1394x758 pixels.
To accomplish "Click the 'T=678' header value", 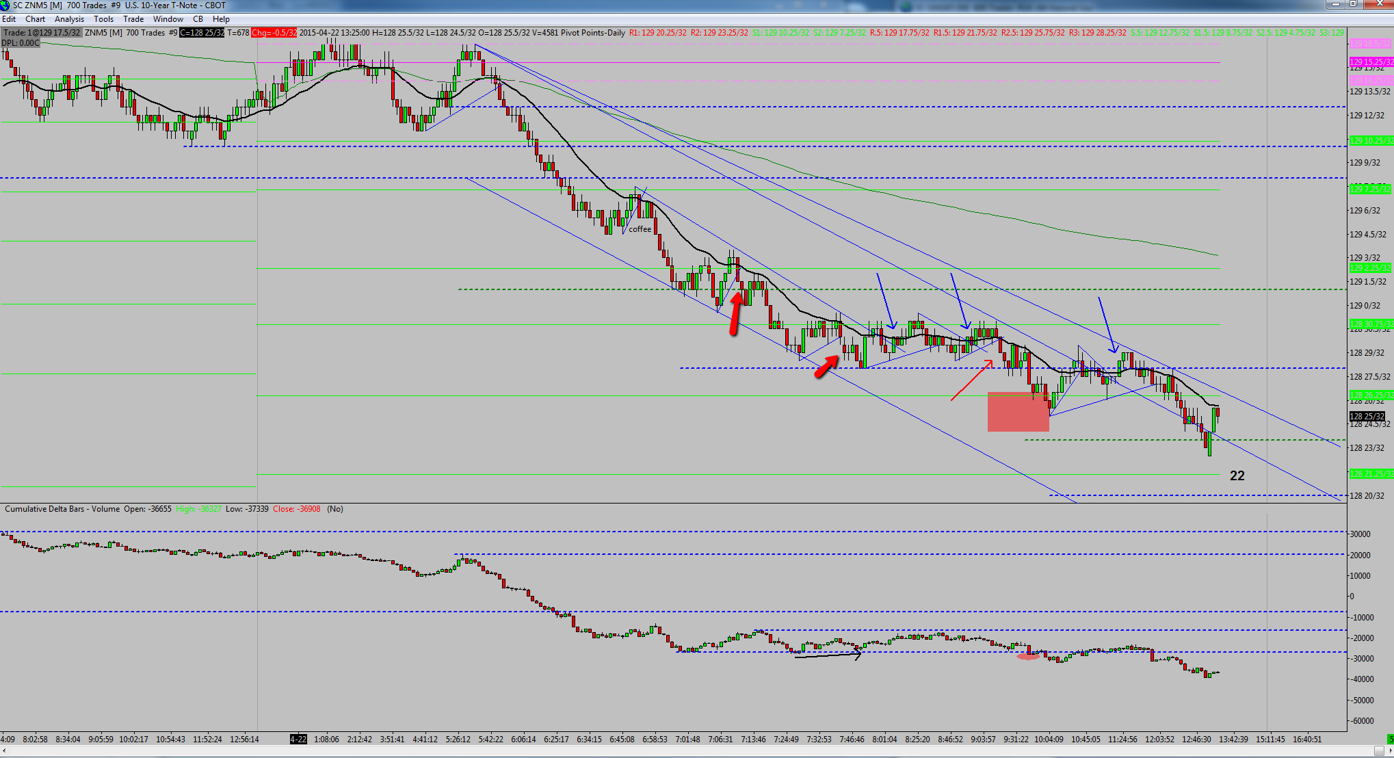I will tap(238, 33).
